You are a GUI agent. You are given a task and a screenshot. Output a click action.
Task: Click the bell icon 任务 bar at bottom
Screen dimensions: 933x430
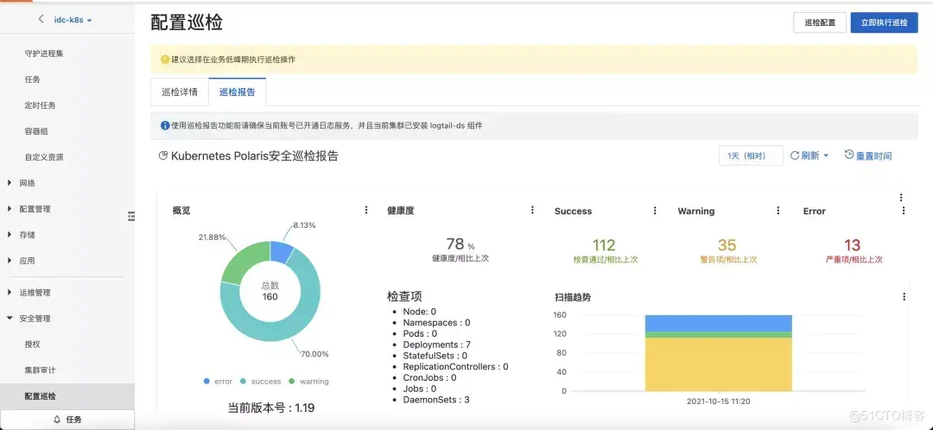coord(67,420)
